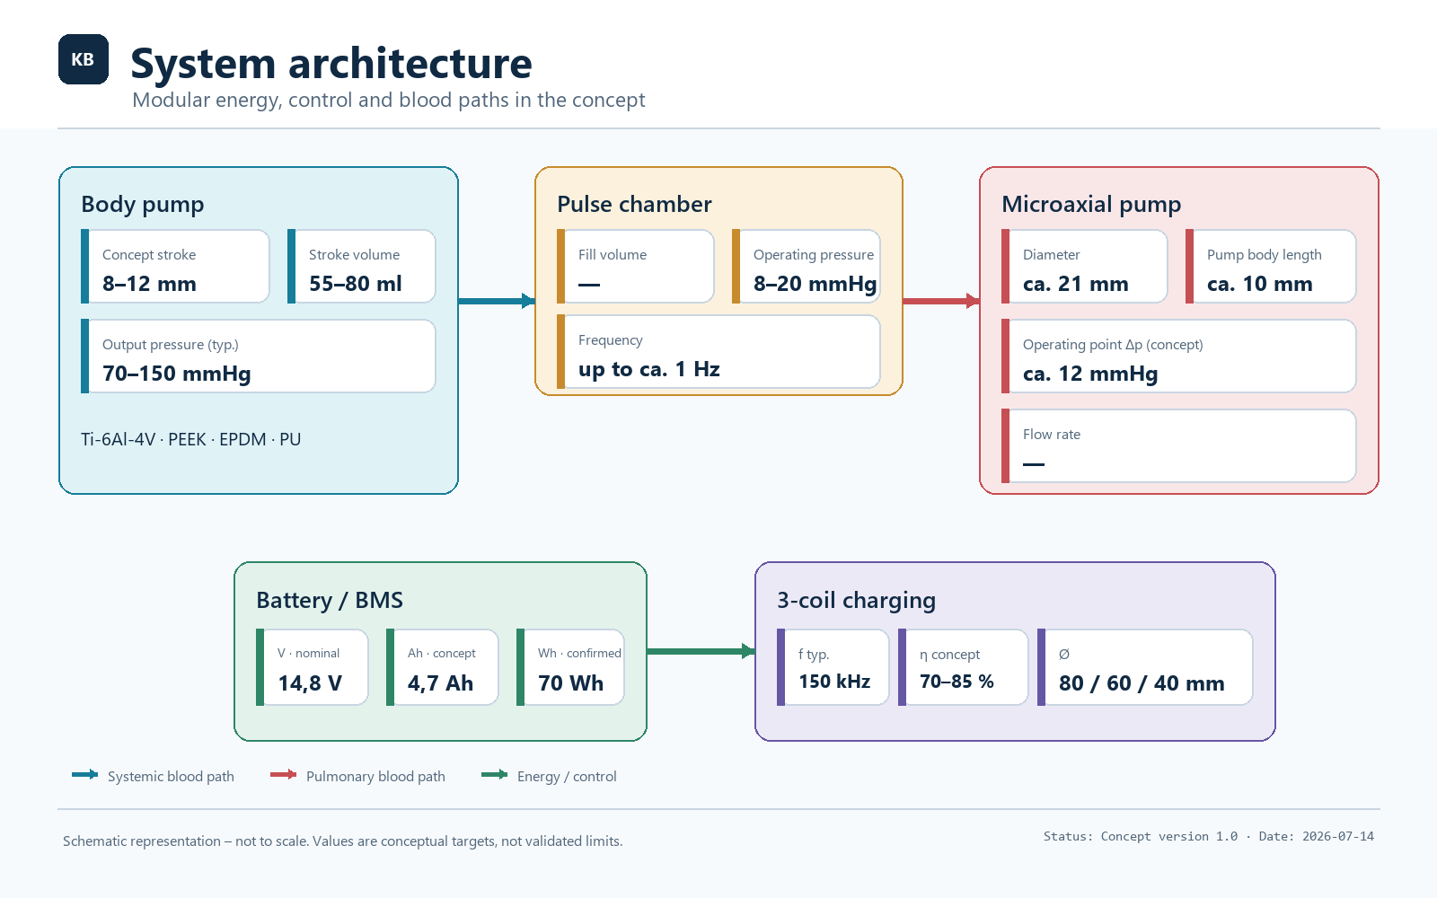
Task: Click the Output pressure 70–150 mmHg card
Action: point(259,357)
